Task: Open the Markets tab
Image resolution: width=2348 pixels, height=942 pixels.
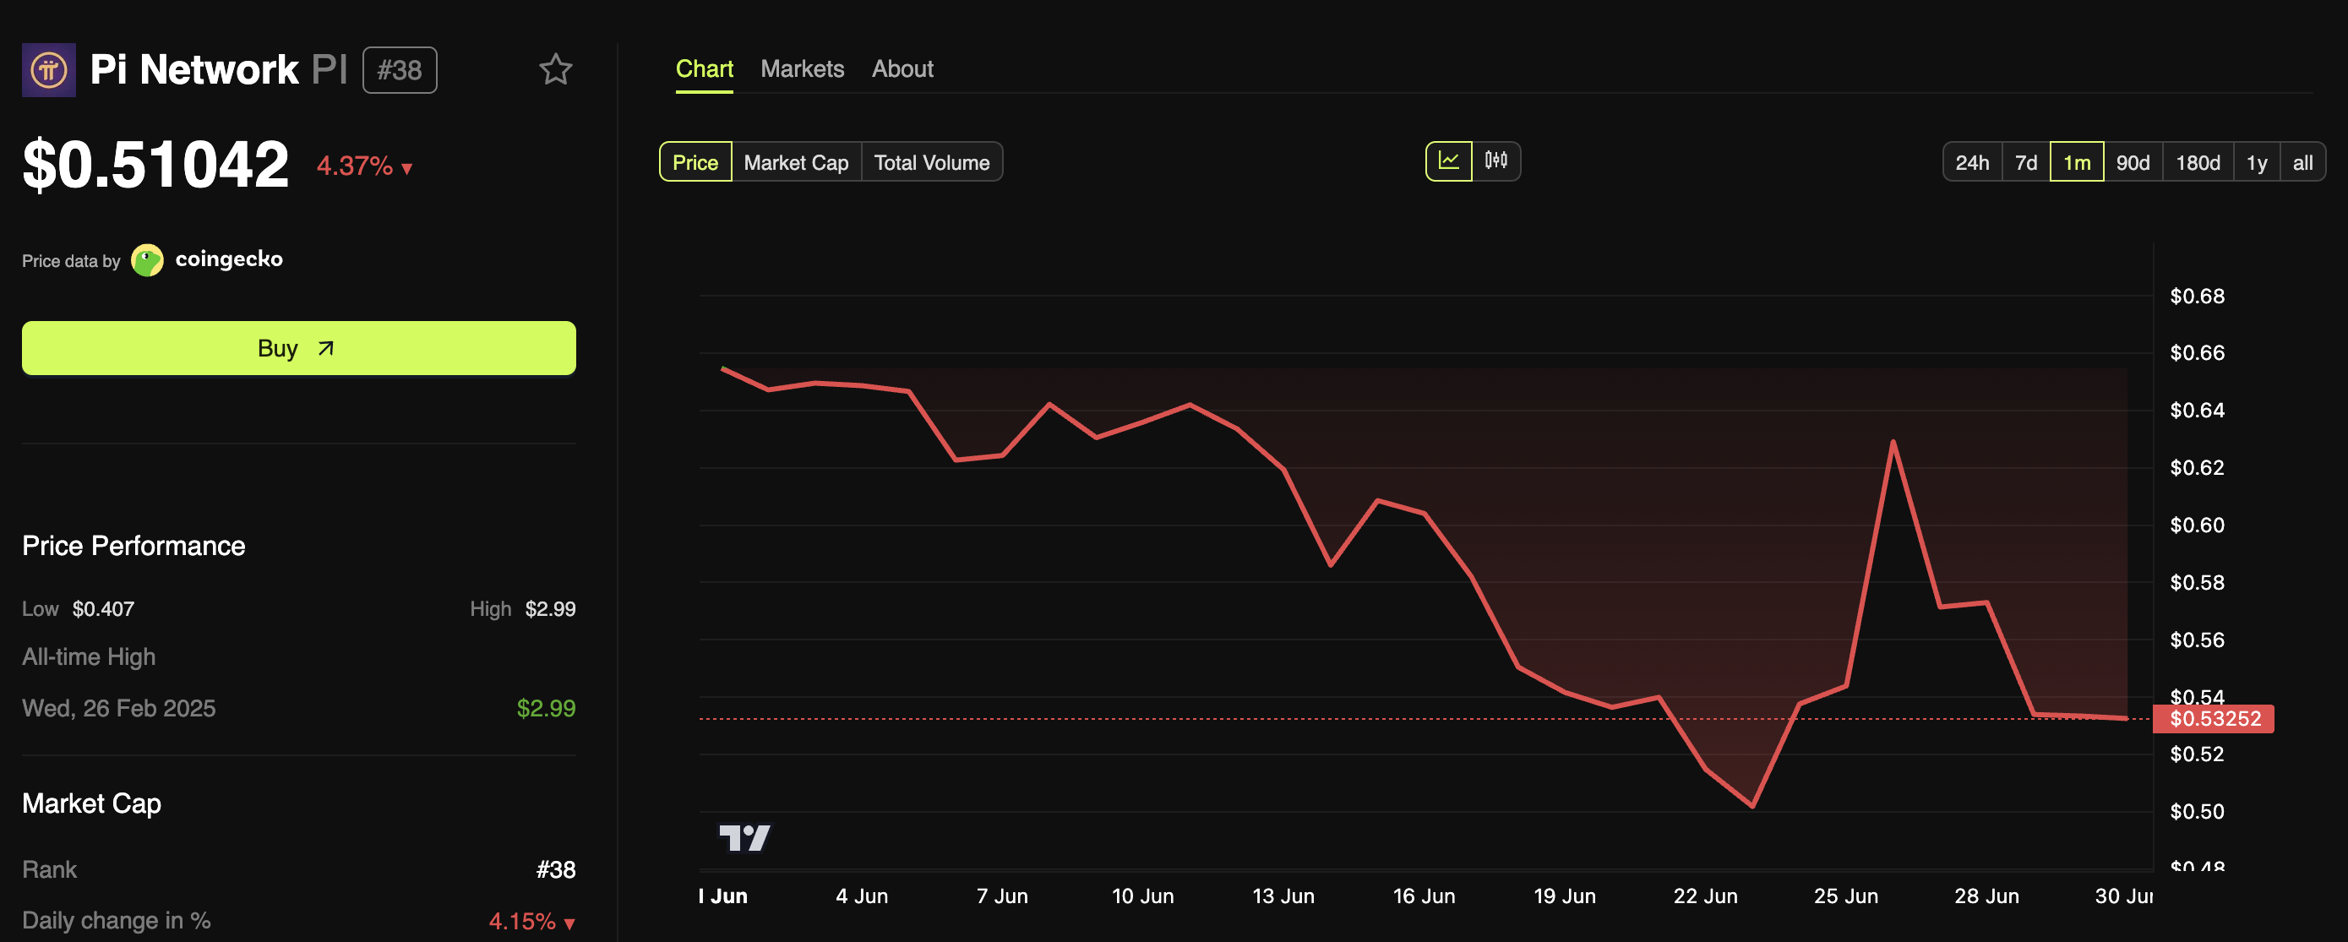Action: [802, 68]
